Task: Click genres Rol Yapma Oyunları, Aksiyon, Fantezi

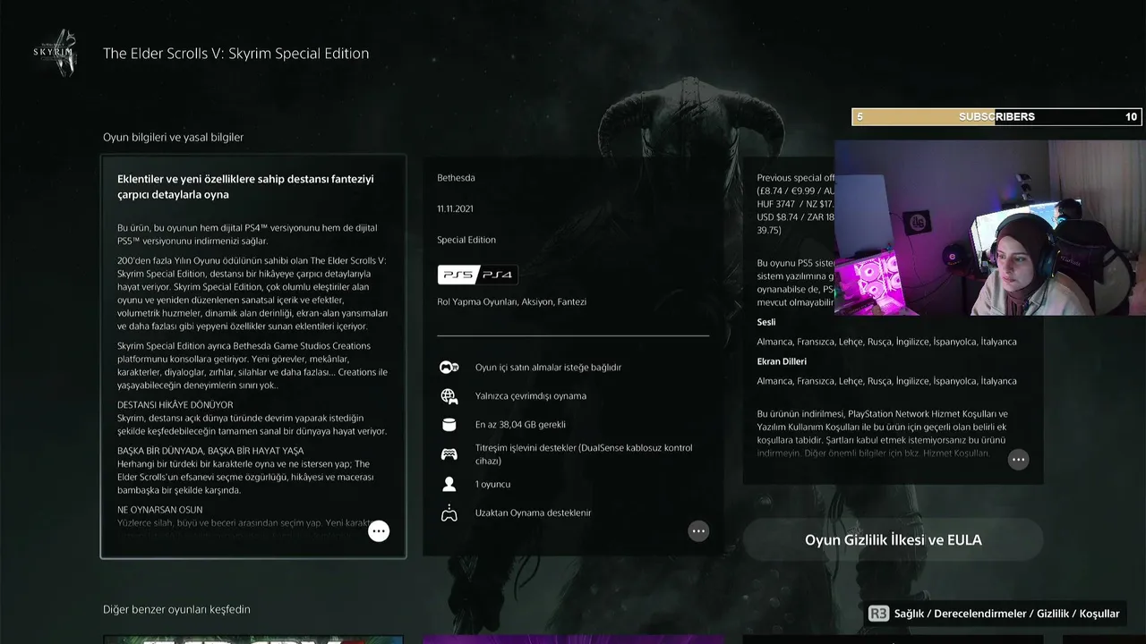Action: pos(511,302)
